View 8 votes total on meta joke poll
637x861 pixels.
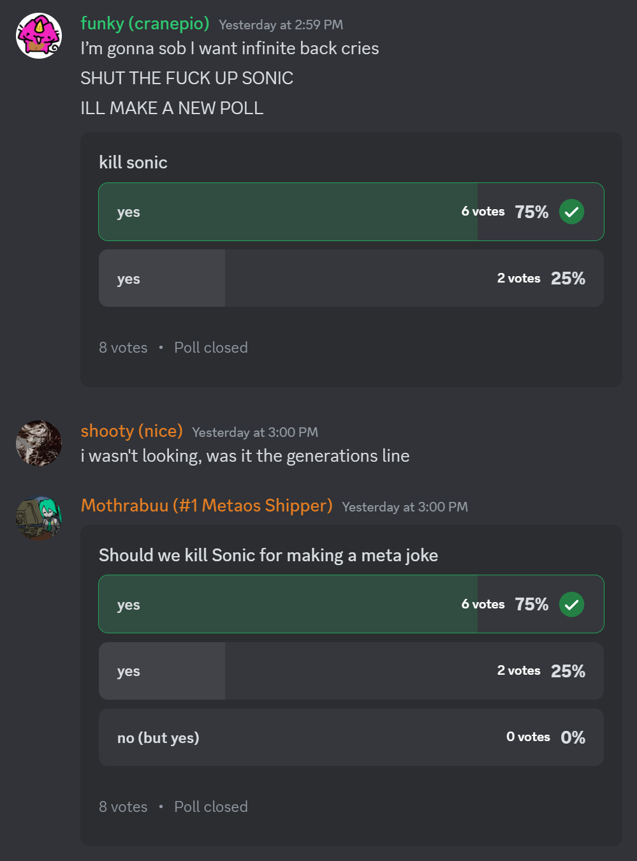point(123,807)
